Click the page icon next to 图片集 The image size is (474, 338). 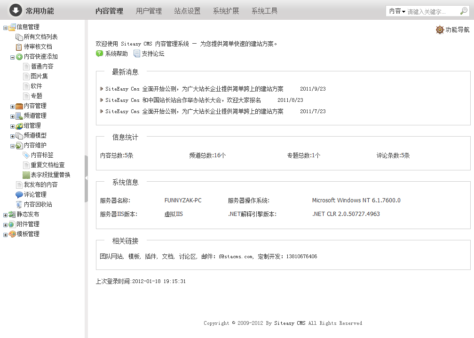point(26,77)
